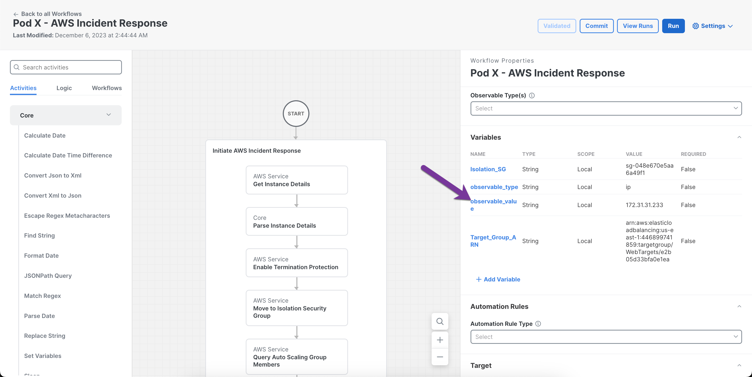Open the Settings dropdown chevron

point(731,26)
